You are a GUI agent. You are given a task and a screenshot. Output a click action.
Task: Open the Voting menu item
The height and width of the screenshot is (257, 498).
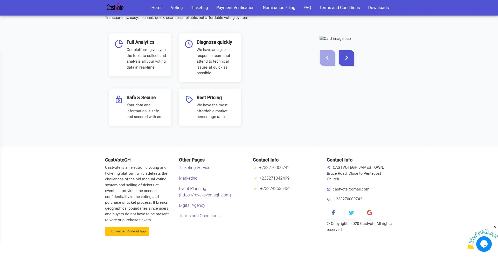[x=177, y=8]
